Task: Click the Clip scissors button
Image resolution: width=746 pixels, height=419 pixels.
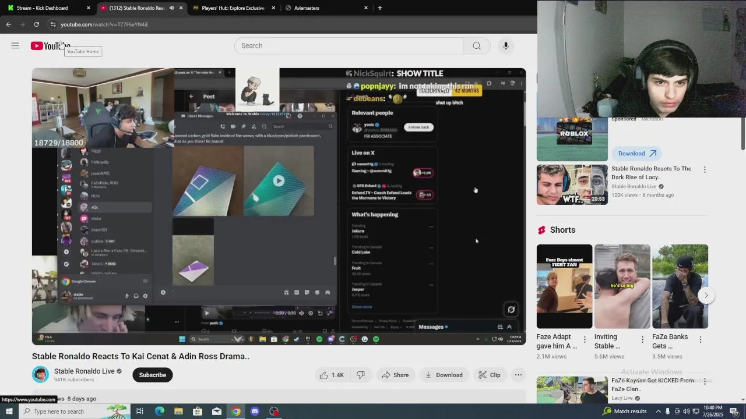Action: pyautogui.click(x=490, y=375)
